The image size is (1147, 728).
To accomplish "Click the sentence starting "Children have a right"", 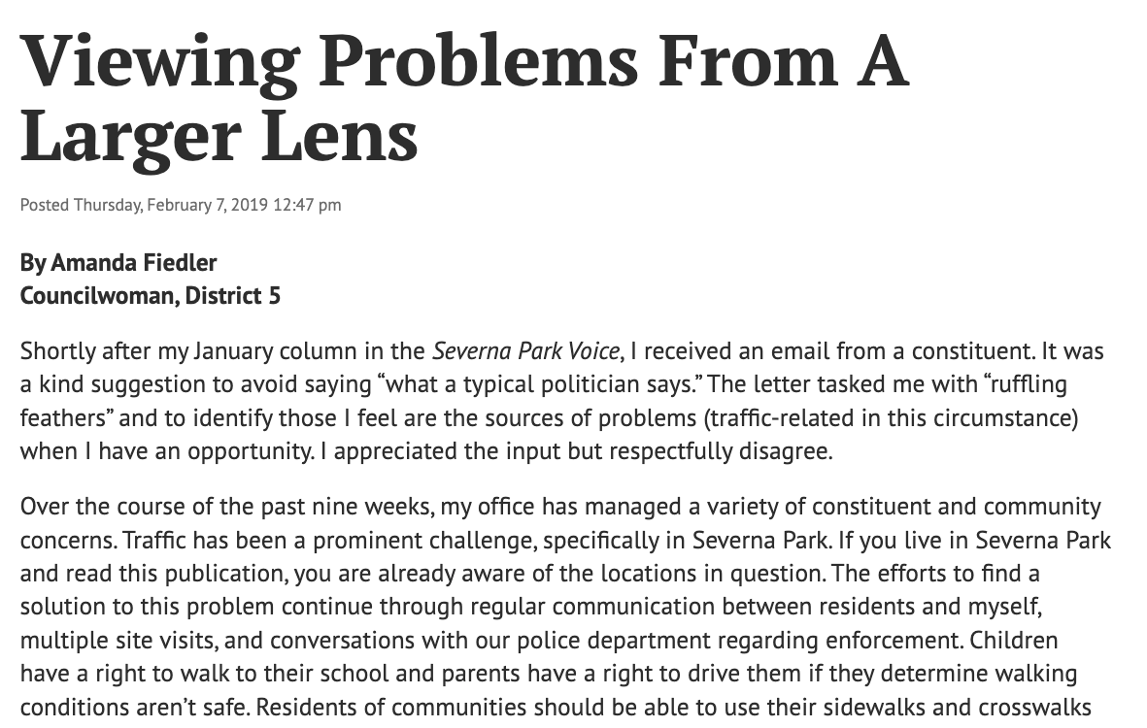I will pos(549,674).
